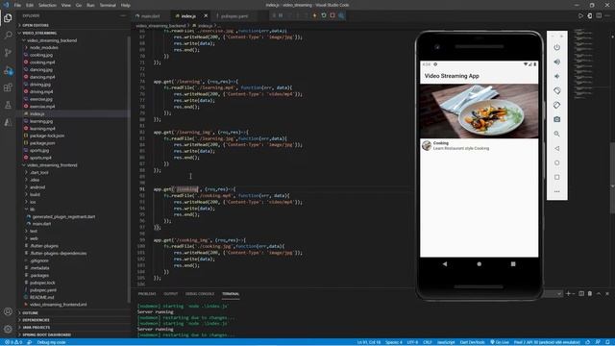The width and height of the screenshot is (615, 346).
Task: Click Debug my code in status bar
Action: tap(51, 342)
